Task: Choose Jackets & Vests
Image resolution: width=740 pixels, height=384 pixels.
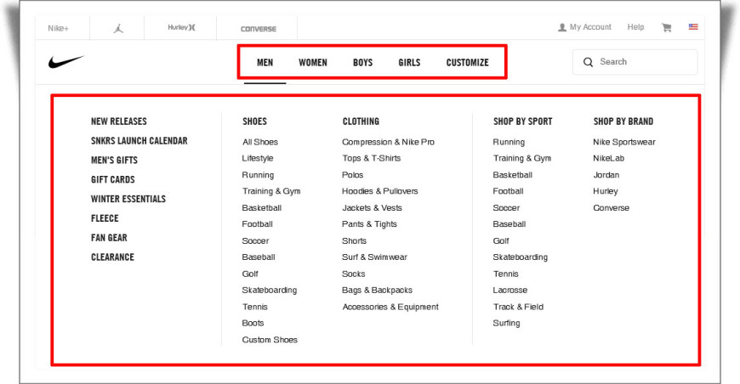Action: click(372, 208)
